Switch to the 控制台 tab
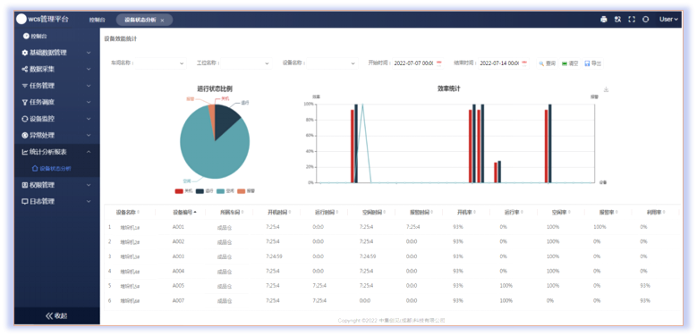This screenshot has height=336, width=697. click(97, 20)
